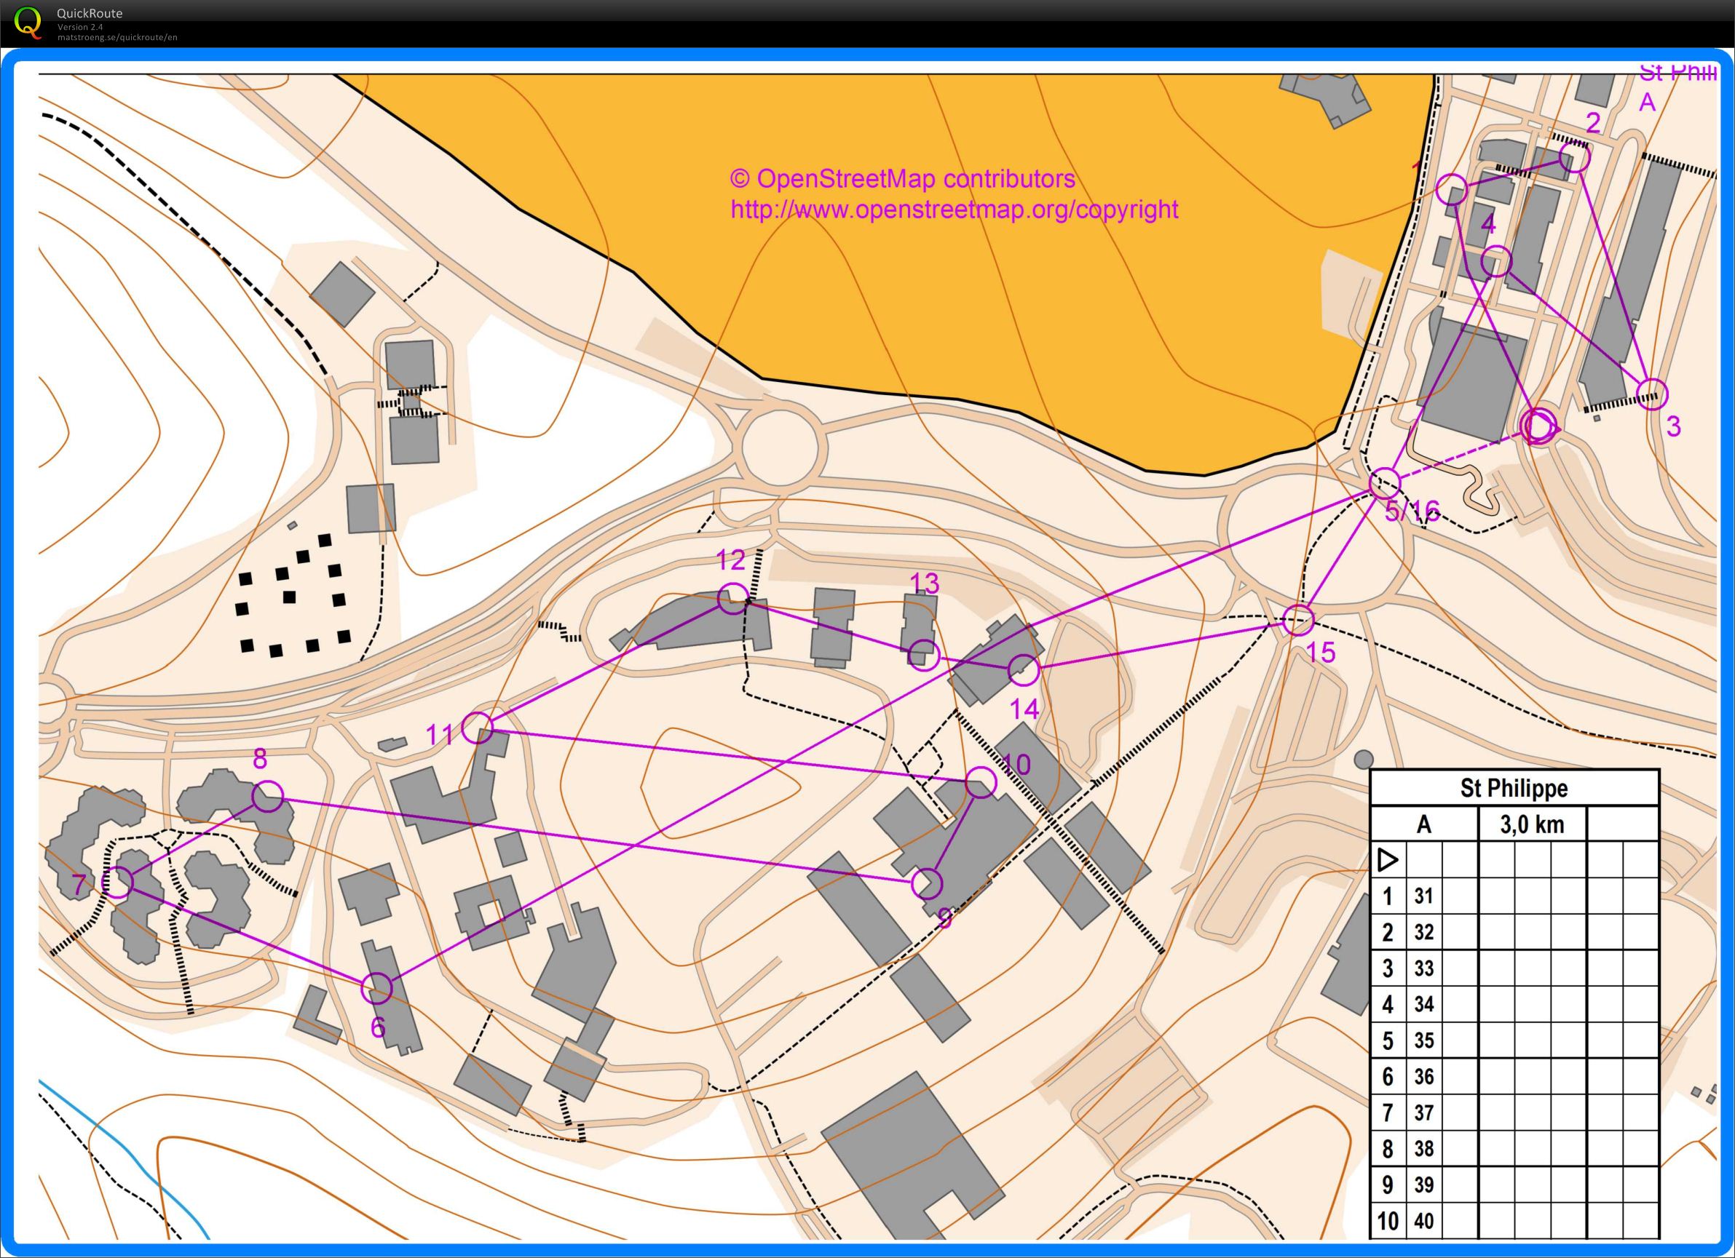Click control code 32 in the table
The height and width of the screenshot is (1258, 1735).
coord(1423,931)
